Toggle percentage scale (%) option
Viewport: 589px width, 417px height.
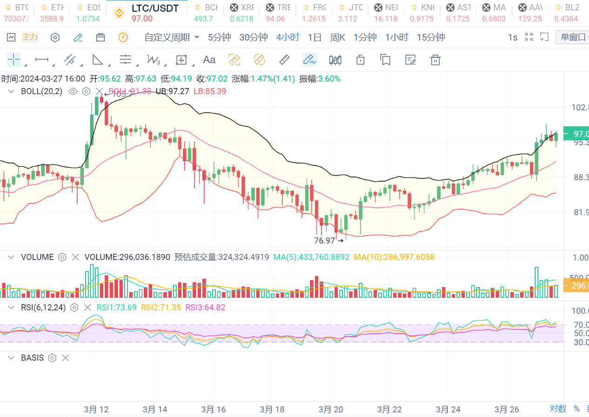577,409
